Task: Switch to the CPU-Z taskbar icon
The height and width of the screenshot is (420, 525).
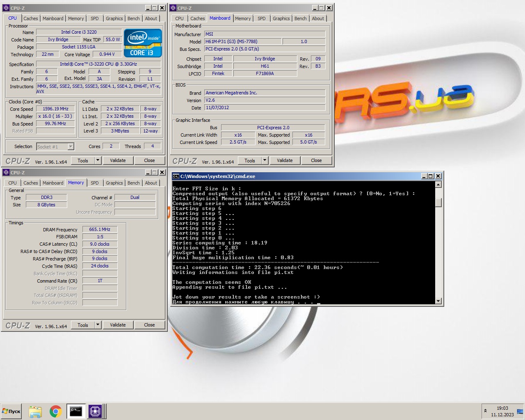Action: coord(95,411)
